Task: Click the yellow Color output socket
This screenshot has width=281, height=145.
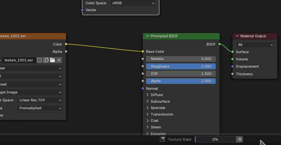Action: pyautogui.click(x=66, y=44)
